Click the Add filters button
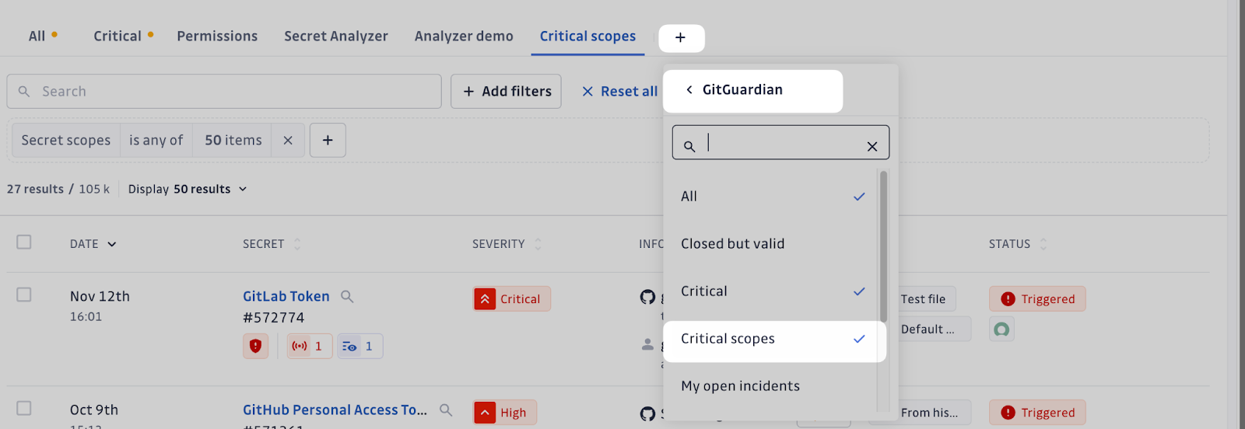This screenshot has width=1245, height=429. [507, 92]
